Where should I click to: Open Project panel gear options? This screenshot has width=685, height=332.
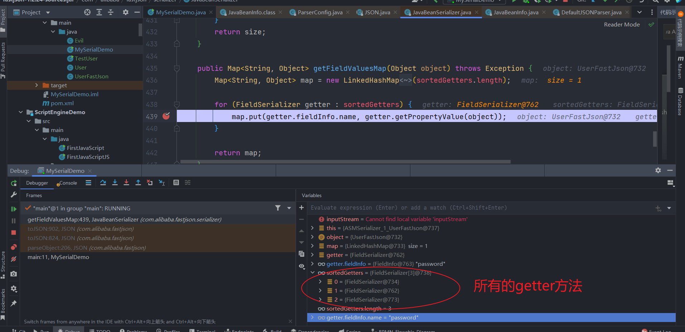point(125,12)
